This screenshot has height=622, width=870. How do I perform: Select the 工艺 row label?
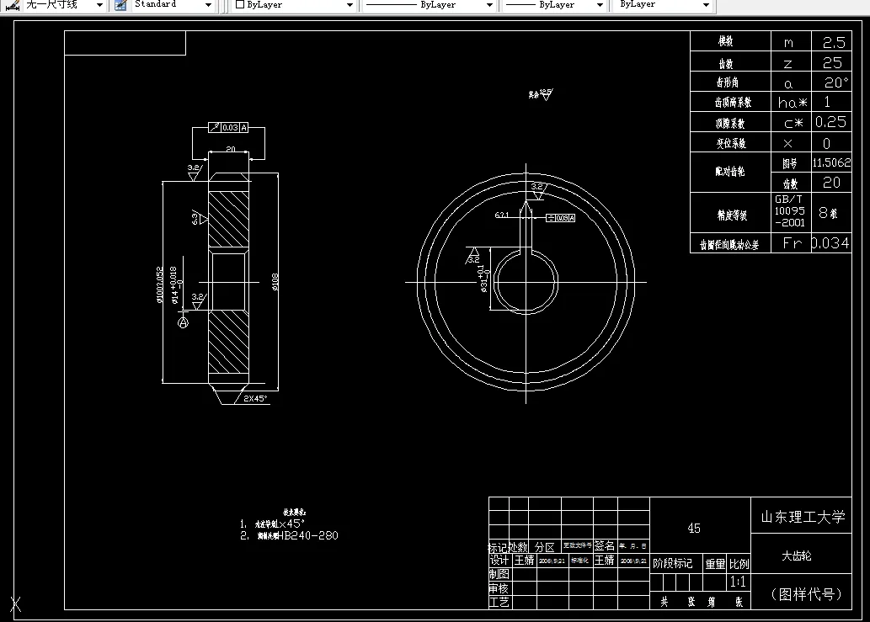(x=499, y=602)
